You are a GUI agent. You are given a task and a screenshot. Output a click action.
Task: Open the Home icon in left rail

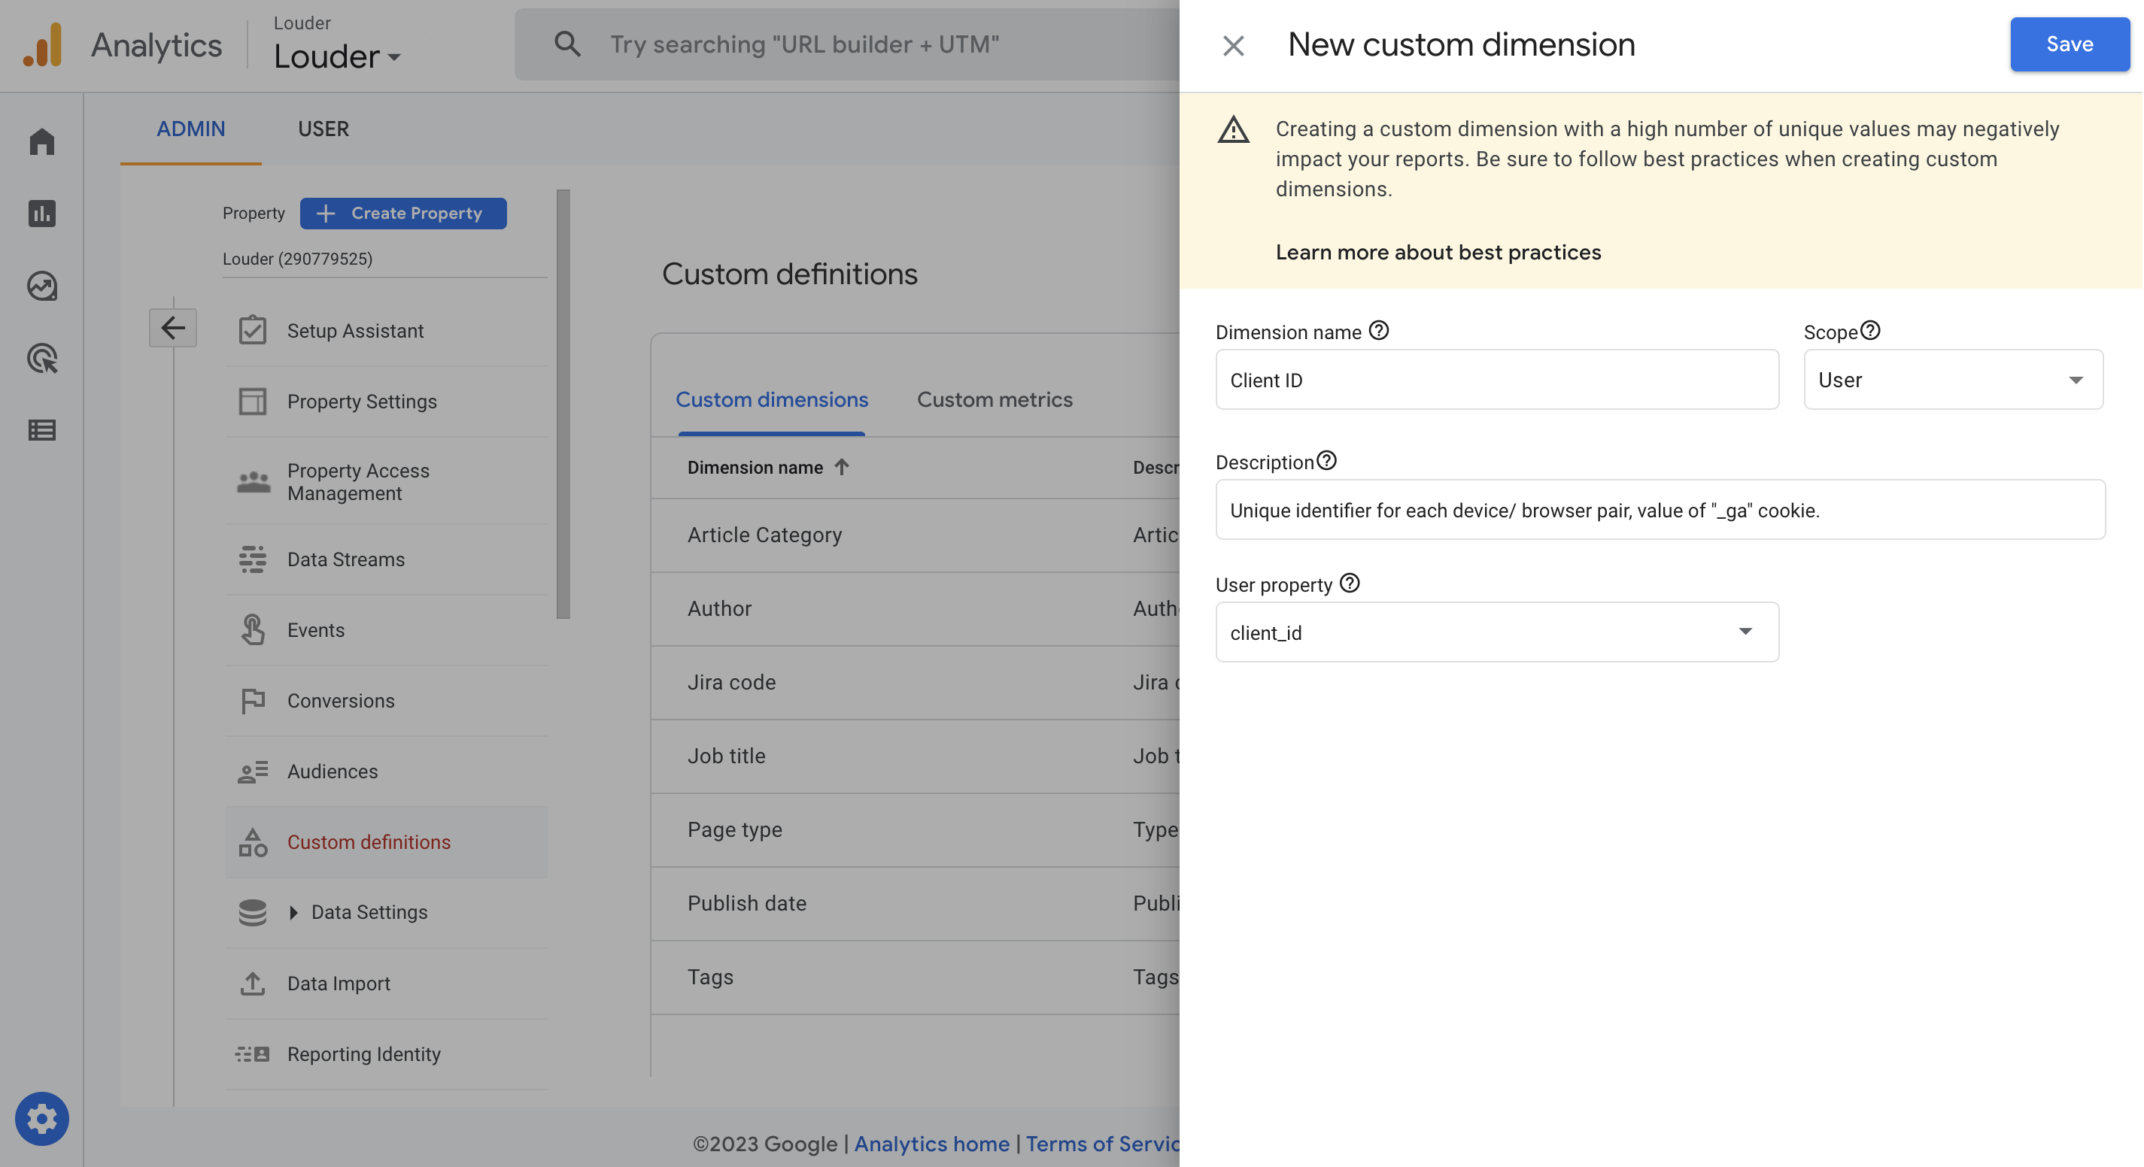[41, 141]
